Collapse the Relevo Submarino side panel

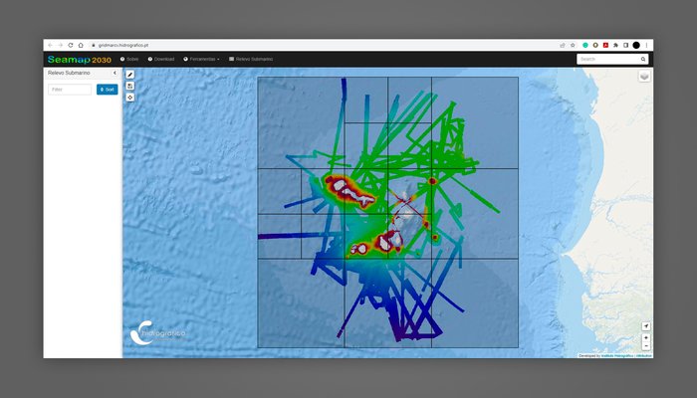pos(115,73)
